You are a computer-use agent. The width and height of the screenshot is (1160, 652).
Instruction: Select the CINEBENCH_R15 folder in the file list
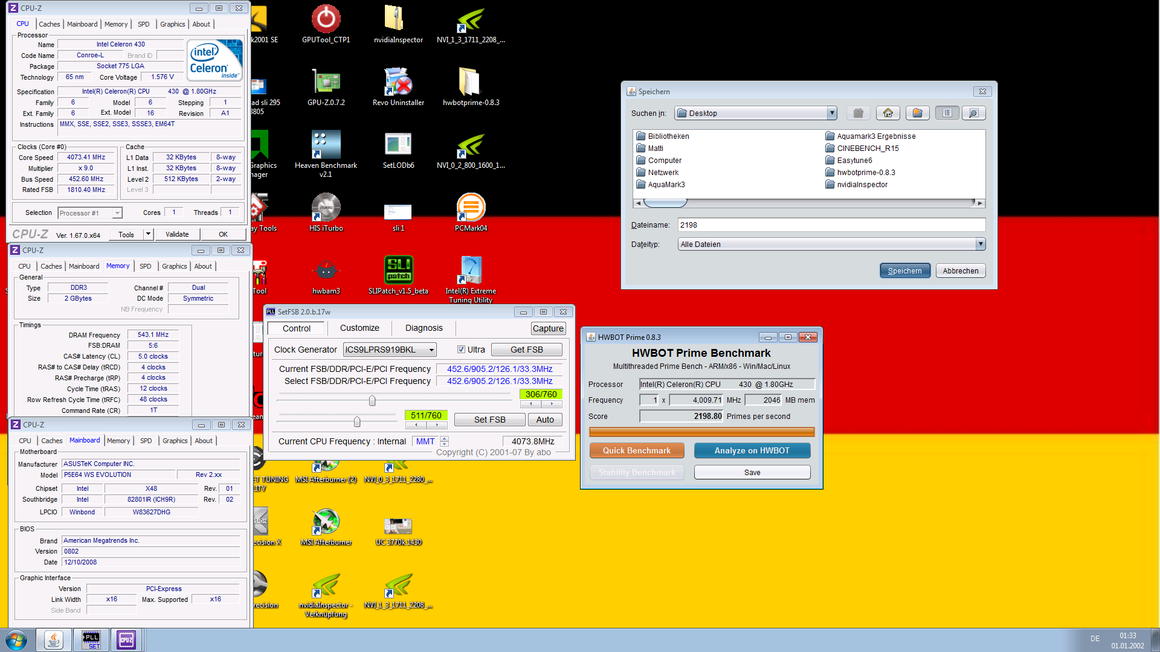(x=862, y=148)
